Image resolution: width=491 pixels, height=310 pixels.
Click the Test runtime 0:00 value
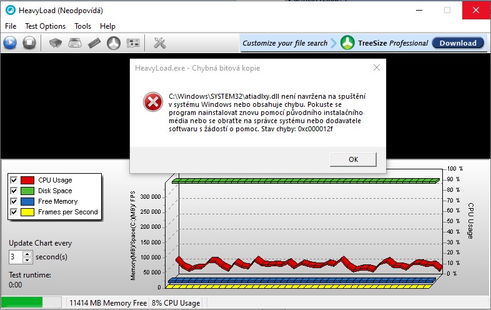click(16, 285)
